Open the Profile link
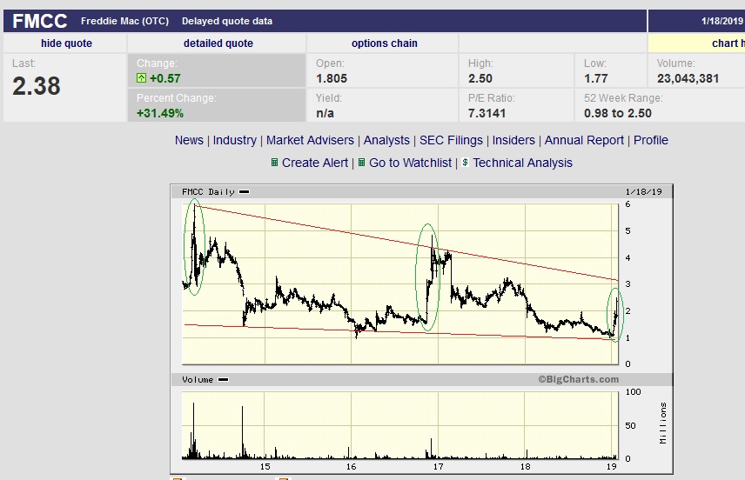 point(651,140)
